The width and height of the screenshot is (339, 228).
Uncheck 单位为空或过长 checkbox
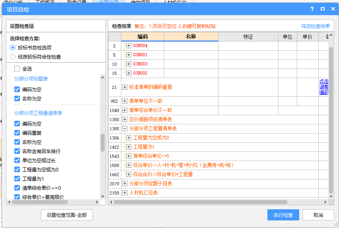click(x=17, y=160)
